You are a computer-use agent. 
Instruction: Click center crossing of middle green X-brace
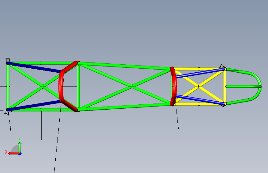click(x=132, y=86)
